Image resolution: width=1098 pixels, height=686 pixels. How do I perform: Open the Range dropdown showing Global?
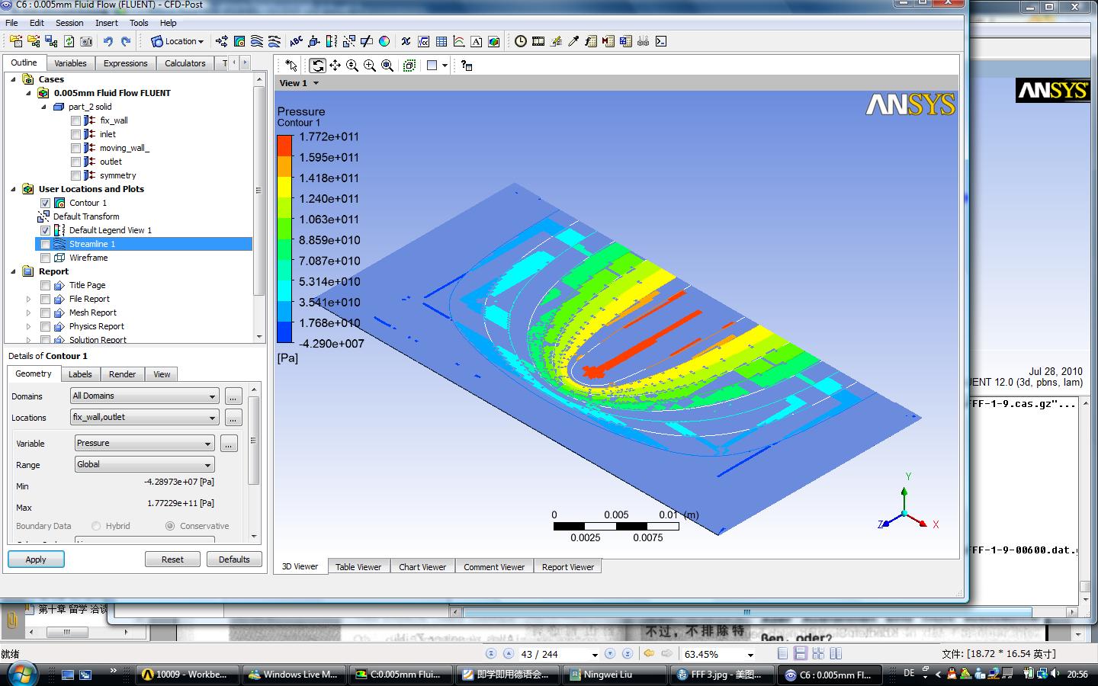145,465
